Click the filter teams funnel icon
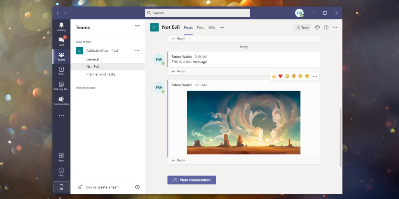Screen dimensions: 399x199 (137, 28)
